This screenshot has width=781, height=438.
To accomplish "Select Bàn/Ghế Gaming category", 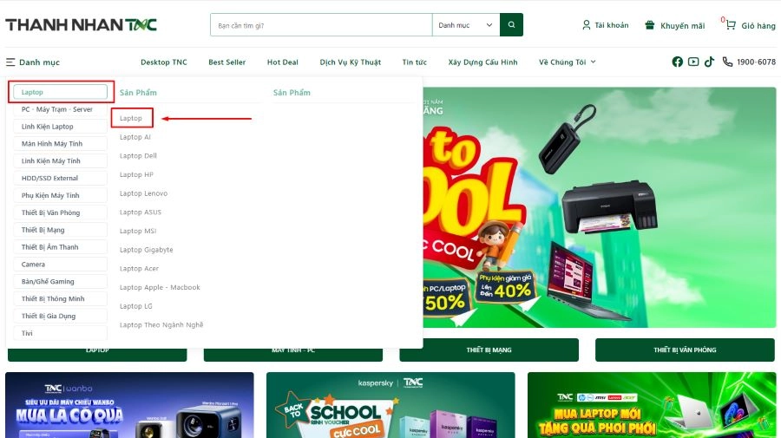I will (60, 282).
